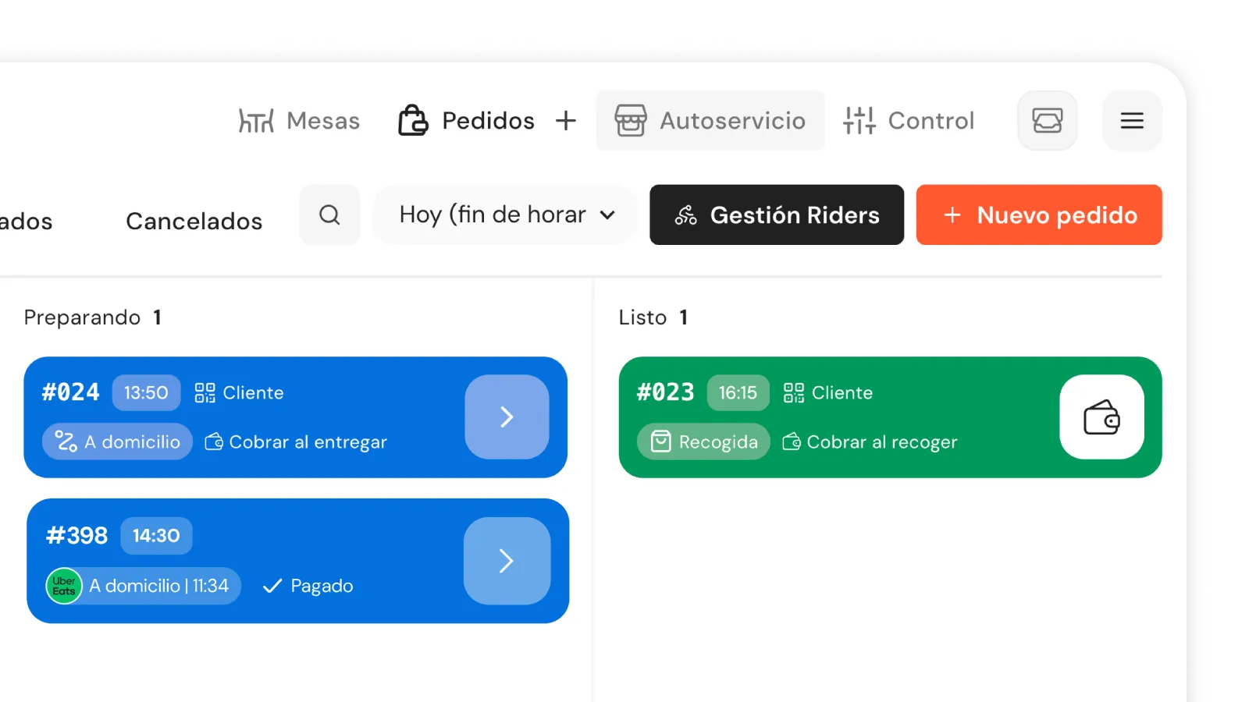Click the QR Cliente icon on order #023

(x=794, y=392)
